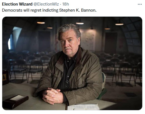Screen dimensions: 145x114
Task: Click the tweet text about indicting
Action: (x=49, y=10)
